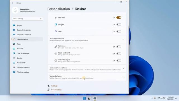Click the Get help icon
Screen dimensions: 179x101
click(x=48, y=86)
